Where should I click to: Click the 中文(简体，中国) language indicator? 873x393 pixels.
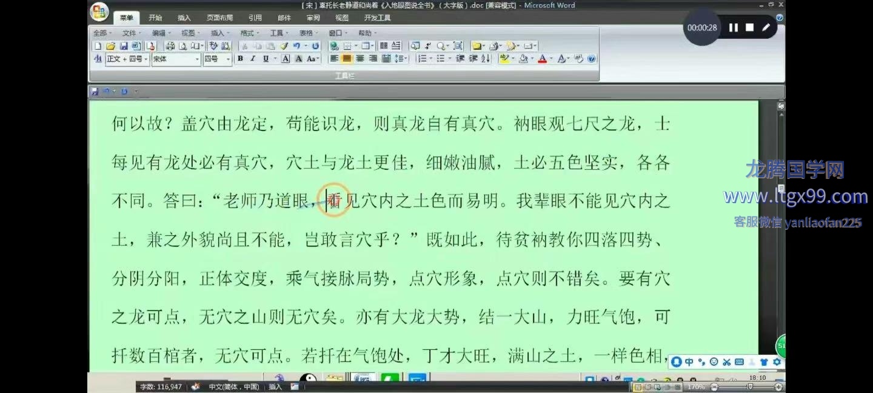(x=233, y=386)
